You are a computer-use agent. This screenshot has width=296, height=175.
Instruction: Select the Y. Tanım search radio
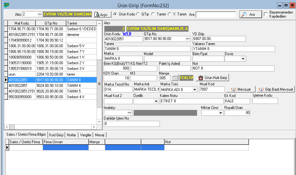(170, 14)
